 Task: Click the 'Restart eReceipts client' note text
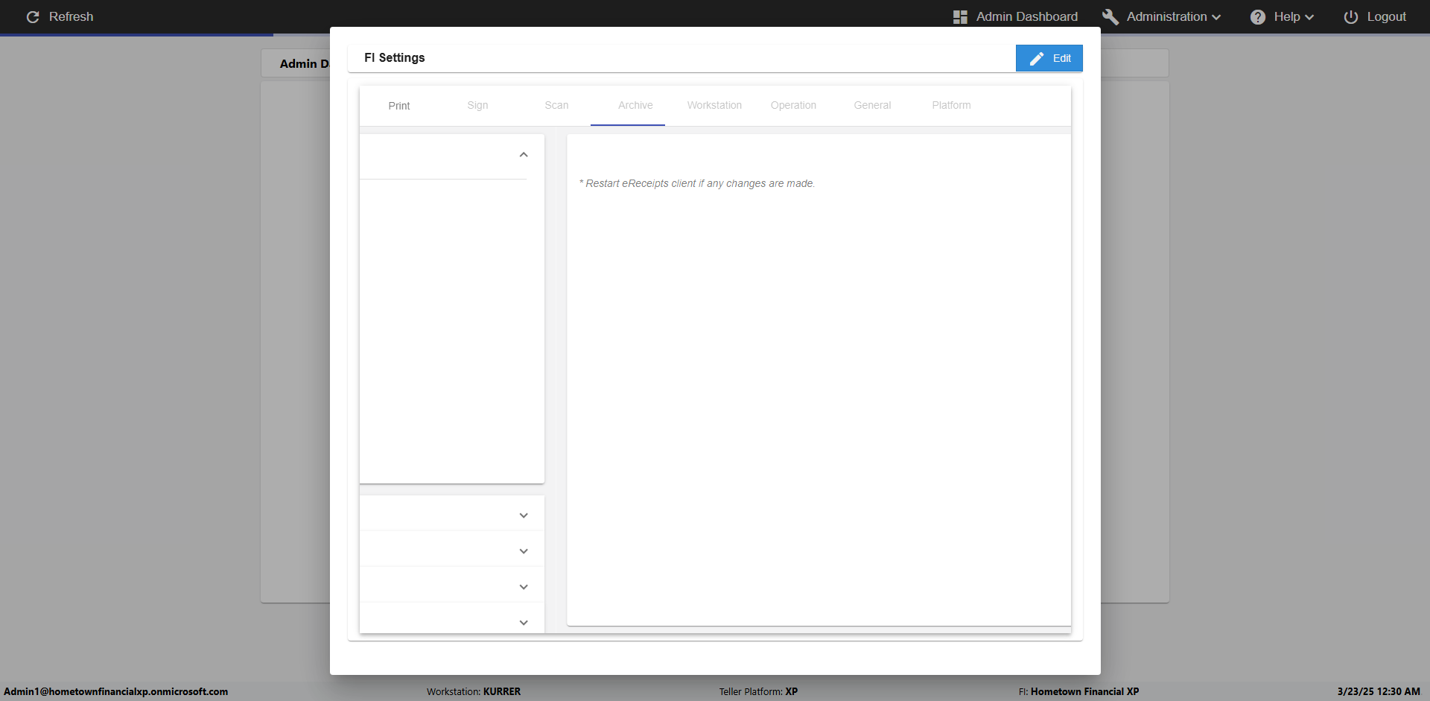(697, 183)
